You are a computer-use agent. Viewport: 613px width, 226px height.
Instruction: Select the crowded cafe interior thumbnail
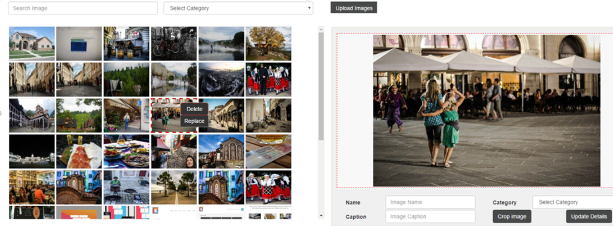[32, 187]
